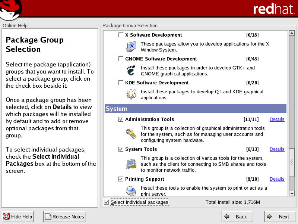Click the GNOME Software Development label

tap(161, 59)
